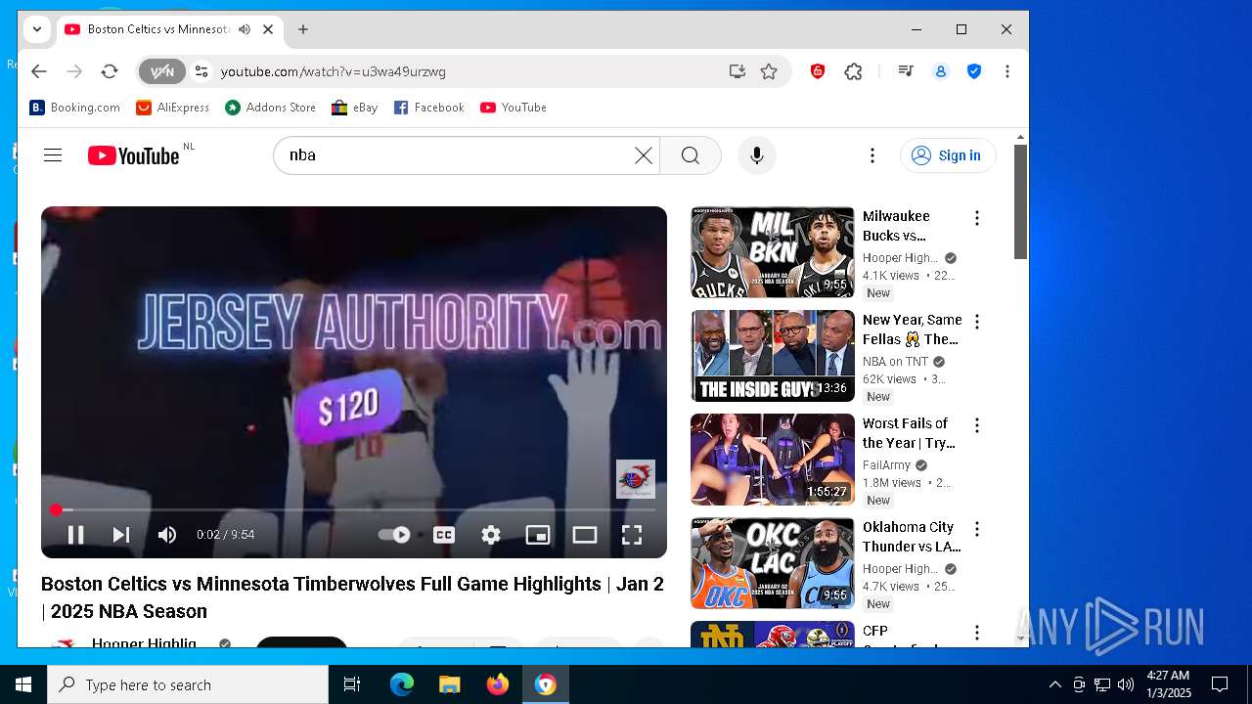
Task: Open options menu for CFP video
Action: 976,633
